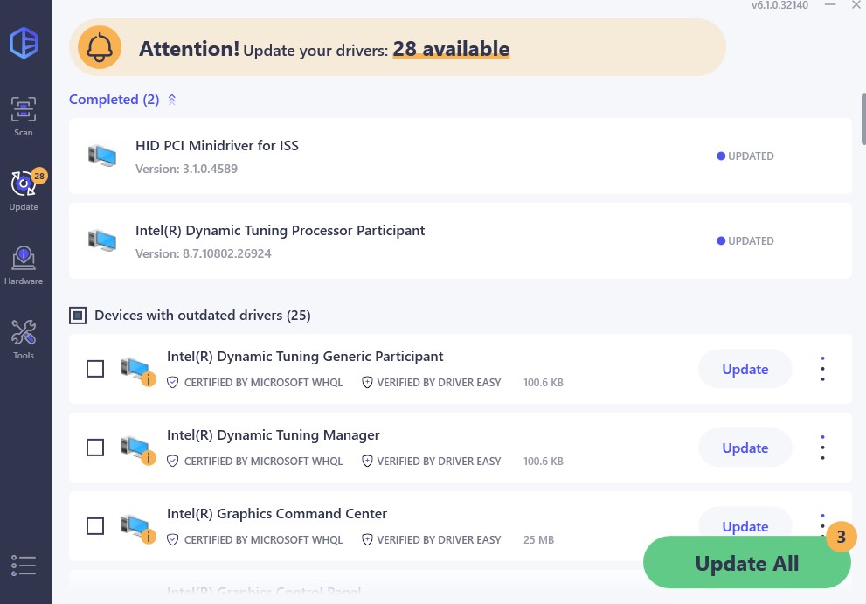The height and width of the screenshot is (604, 866).
Task: Open more options for Dynamic Tuning Generic Participant
Action: pyautogui.click(x=822, y=370)
